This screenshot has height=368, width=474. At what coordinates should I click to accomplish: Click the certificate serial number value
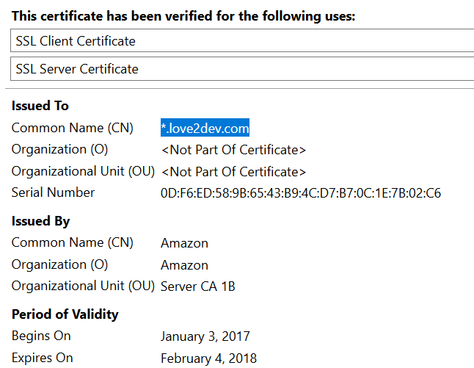coord(300,193)
